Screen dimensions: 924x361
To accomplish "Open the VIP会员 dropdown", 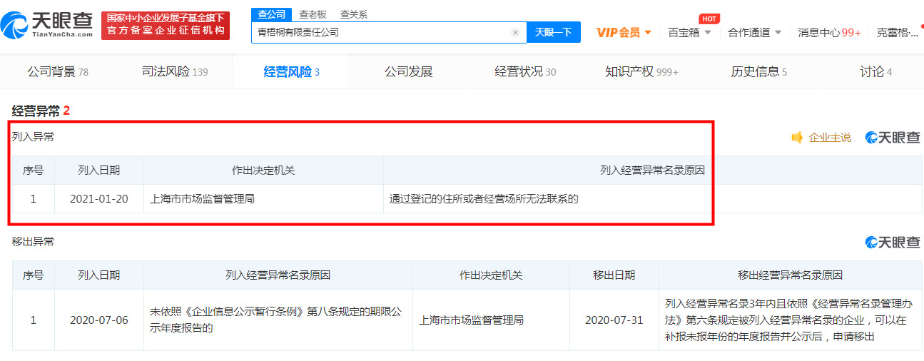I will [x=624, y=32].
